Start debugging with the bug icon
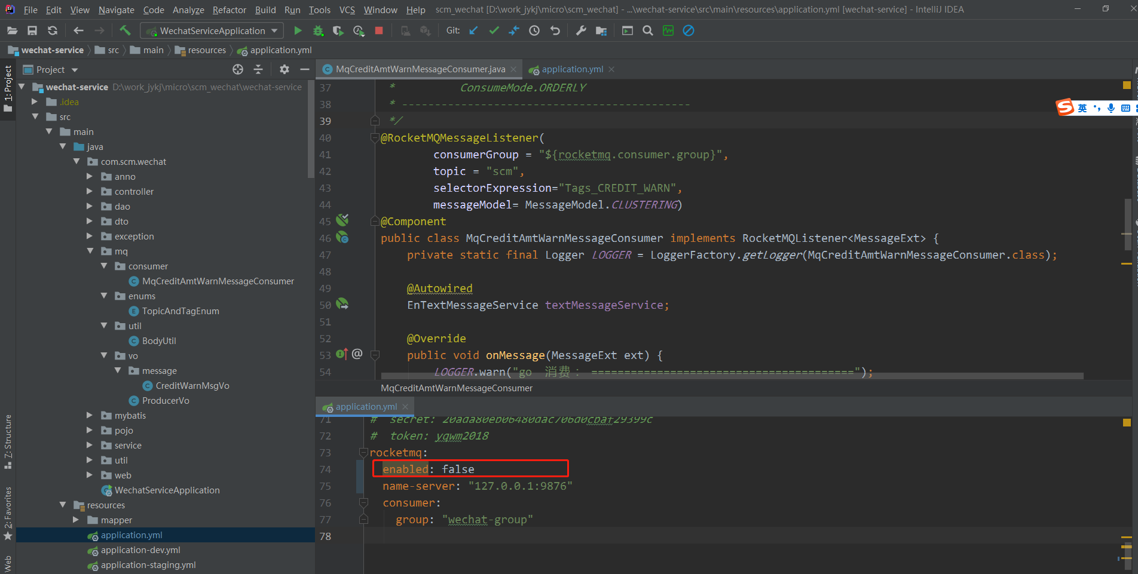This screenshot has width=1138, height=574. point(318,30)
